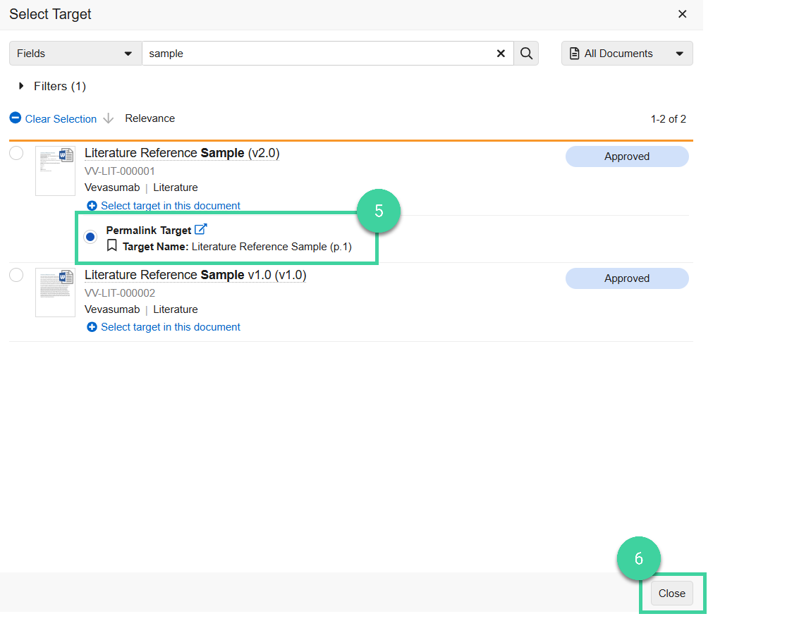811x621 pixels.
Task: Click the 'VV-LIT-000001' document number
Action: [119, 171]
